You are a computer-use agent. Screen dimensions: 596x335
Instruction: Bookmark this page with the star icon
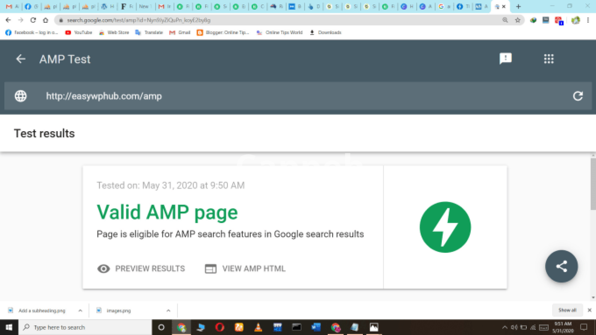[517, 20]
